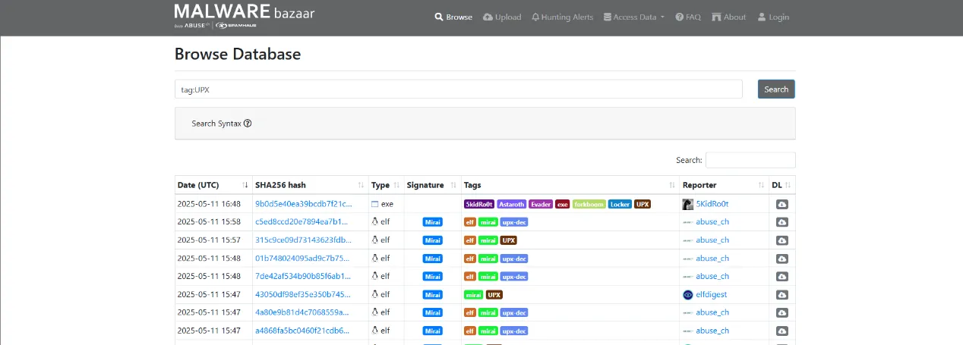Click the 5KidRo0t reporter avatar image
Screen dimensions: 963x345
point(688,204)
